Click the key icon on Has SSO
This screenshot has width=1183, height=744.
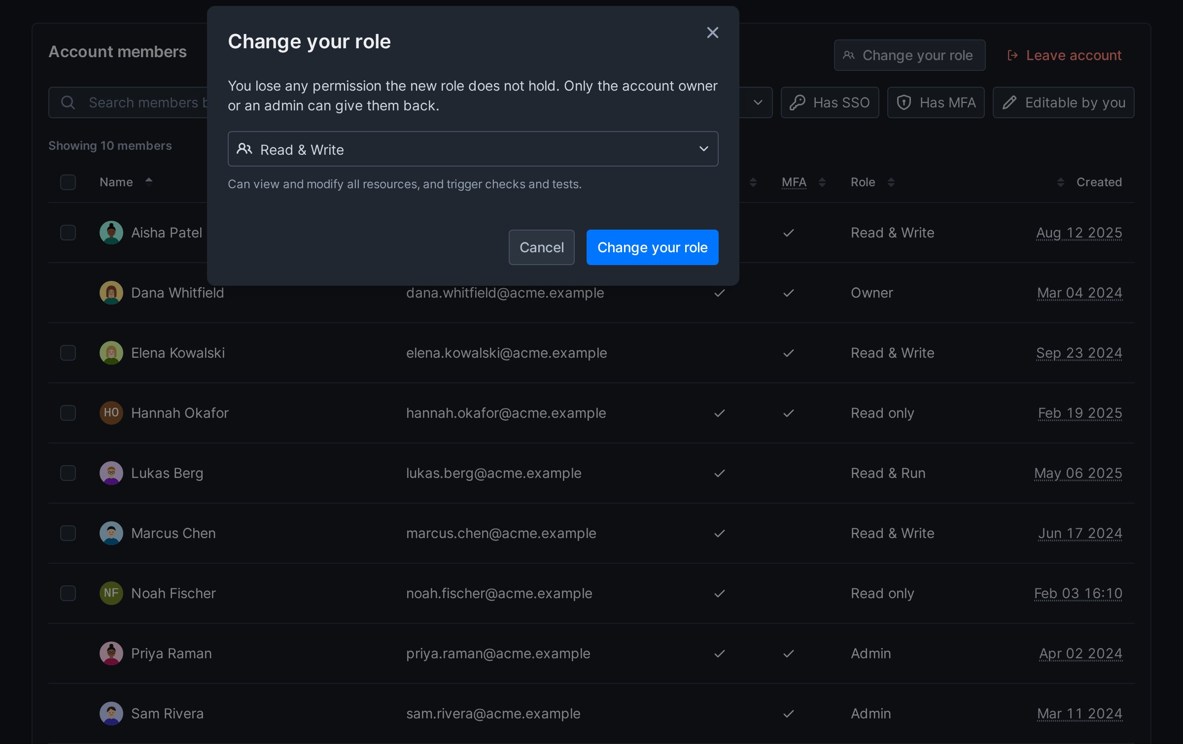pos(797,102)
